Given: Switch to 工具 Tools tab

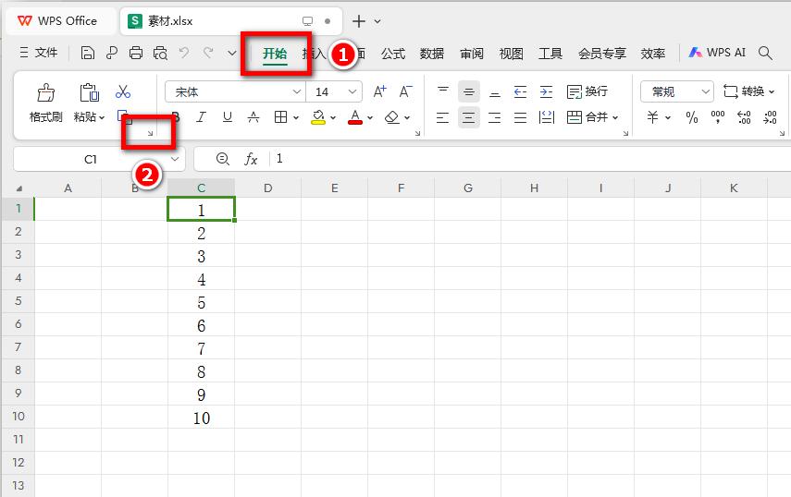Looking at the screenshot, I should 550,54.
